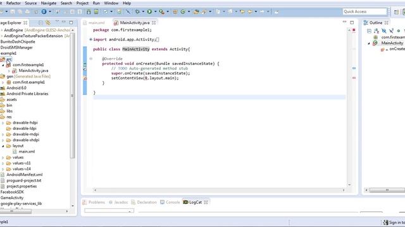The width and height of the screenshot is (405, 227).
Task: Expand folded import statements
Action: pos(90,39)
